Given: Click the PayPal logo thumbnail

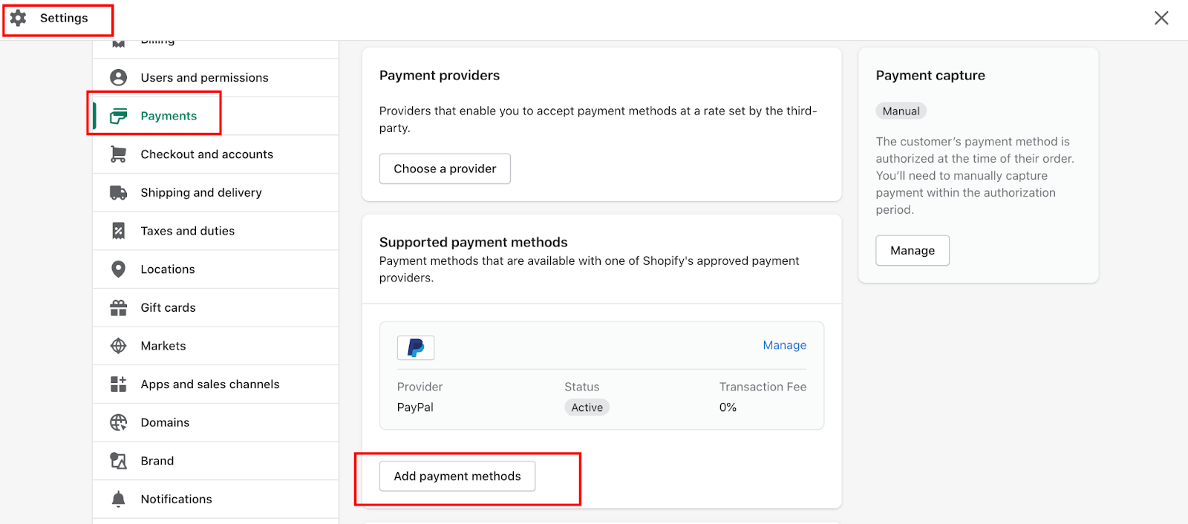Looking at the screenshot, I should pyautogui.click(x=416, y=347).
